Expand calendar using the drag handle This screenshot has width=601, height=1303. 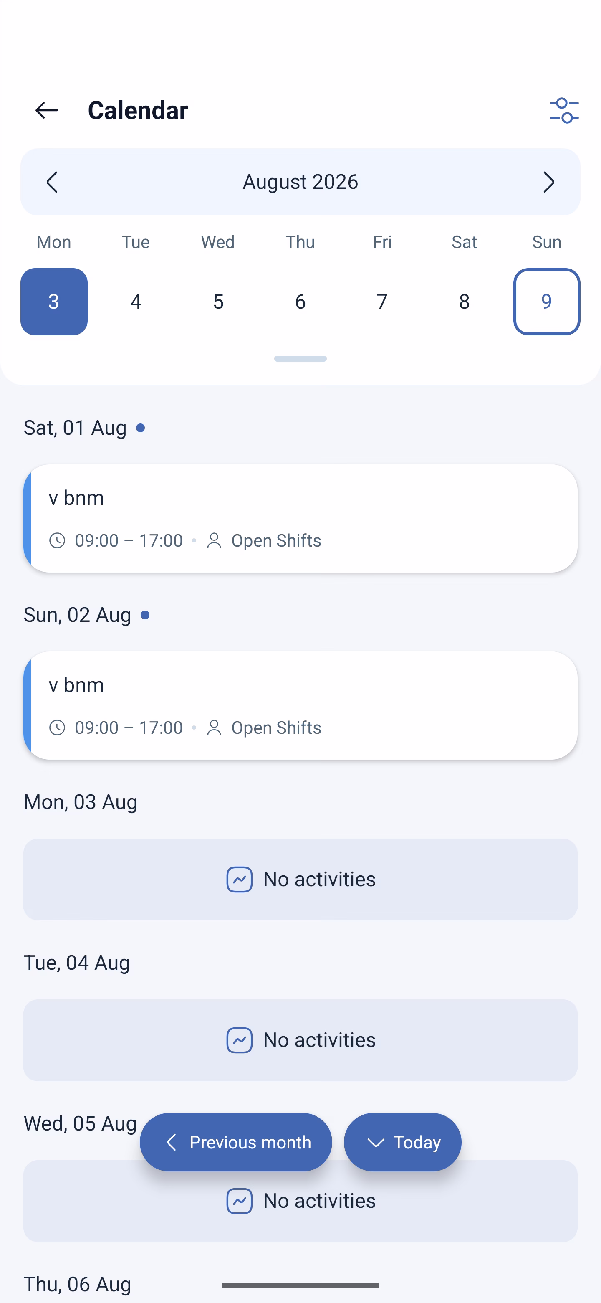300,359
